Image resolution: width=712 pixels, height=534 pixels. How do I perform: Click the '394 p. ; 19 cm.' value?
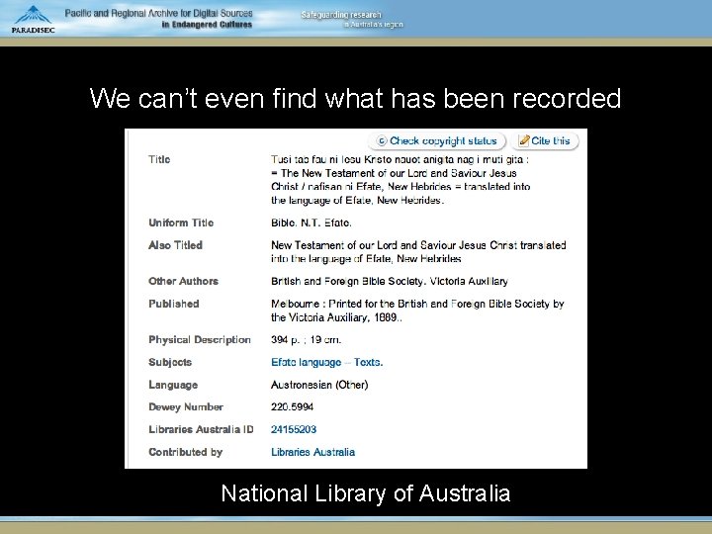(306, 340)
